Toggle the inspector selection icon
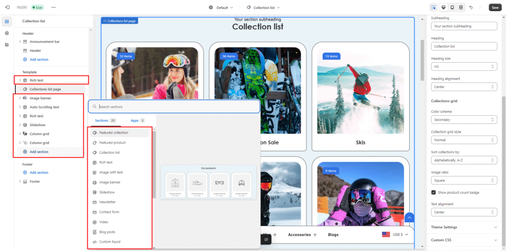Image resolution: width=506 pixels, height=251 pixels. pyautogui.click(x=433, y=7)
